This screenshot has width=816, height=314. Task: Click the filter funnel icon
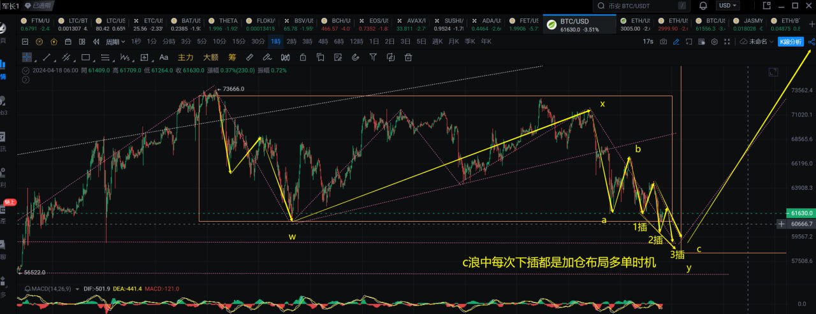point(373,57)
